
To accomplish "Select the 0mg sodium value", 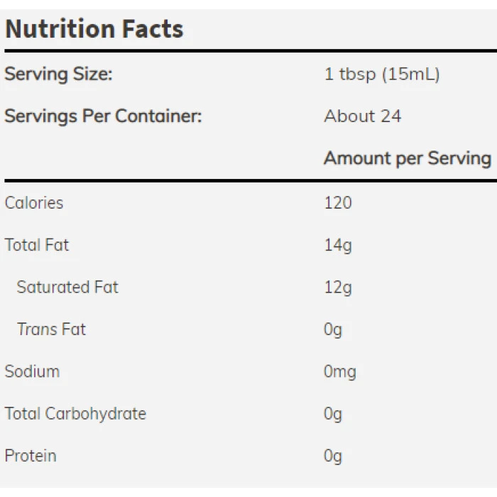I will (339, 371).
